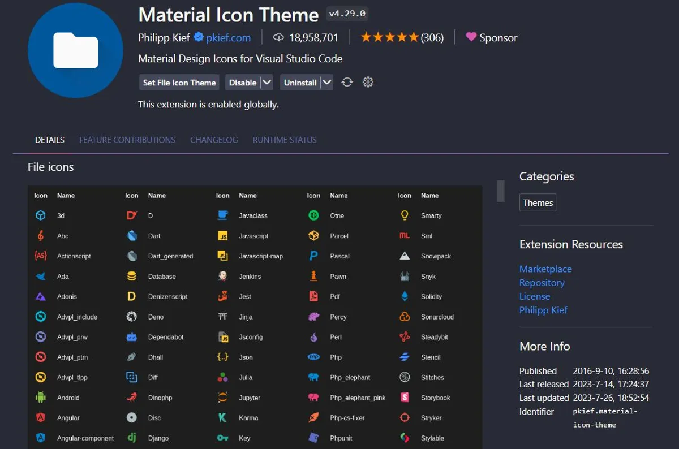
Task: Click the details page scrollbar thumb
Action: (x=501, y=191)
